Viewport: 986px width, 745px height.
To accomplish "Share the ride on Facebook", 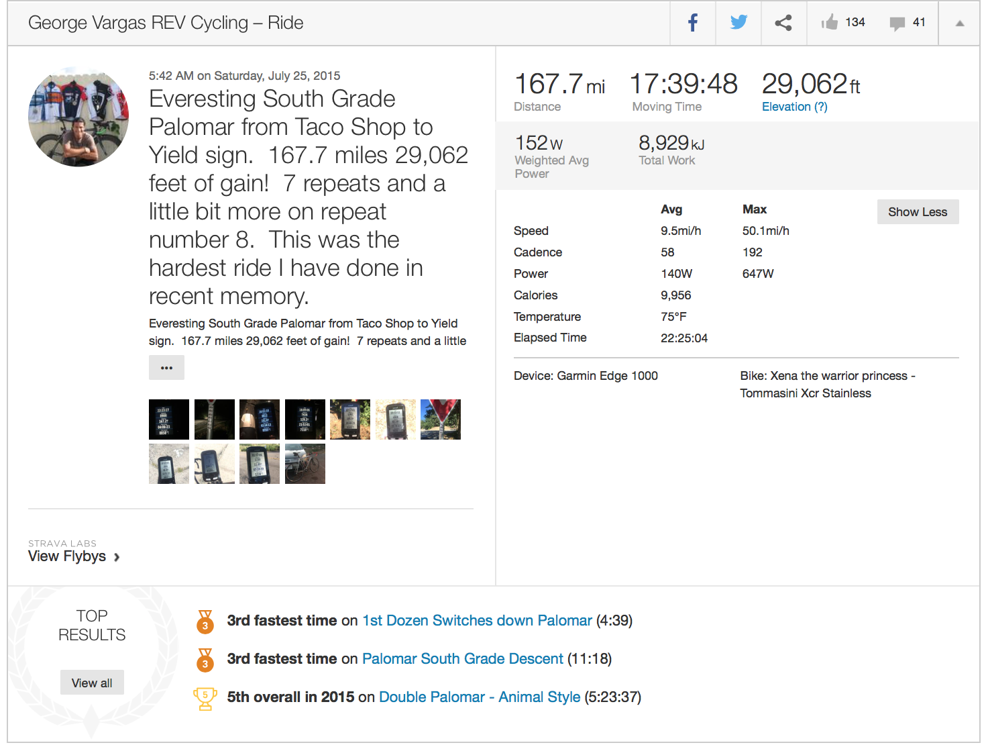I will [x=693, y=23].
